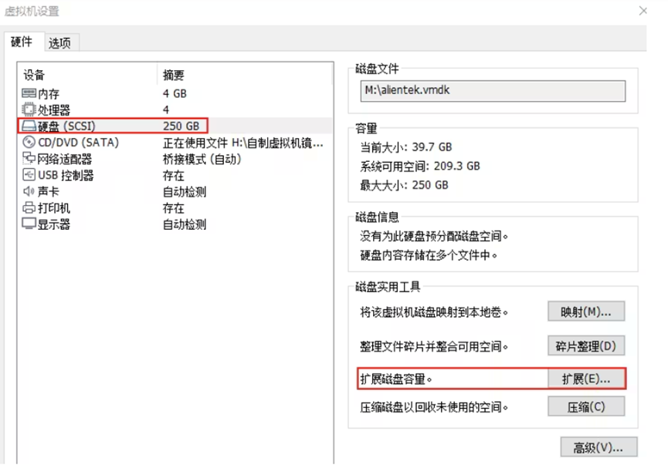The image size is (668, 475).
Task: Click the 桥接模式 (自动) network summary
Action: pos(202,159)
